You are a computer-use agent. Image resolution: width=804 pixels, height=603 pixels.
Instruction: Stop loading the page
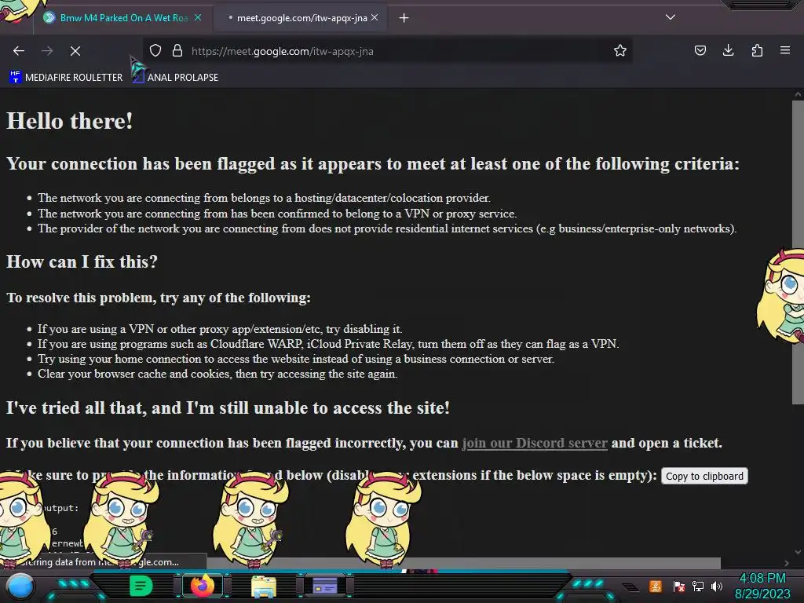coord(75,51)
